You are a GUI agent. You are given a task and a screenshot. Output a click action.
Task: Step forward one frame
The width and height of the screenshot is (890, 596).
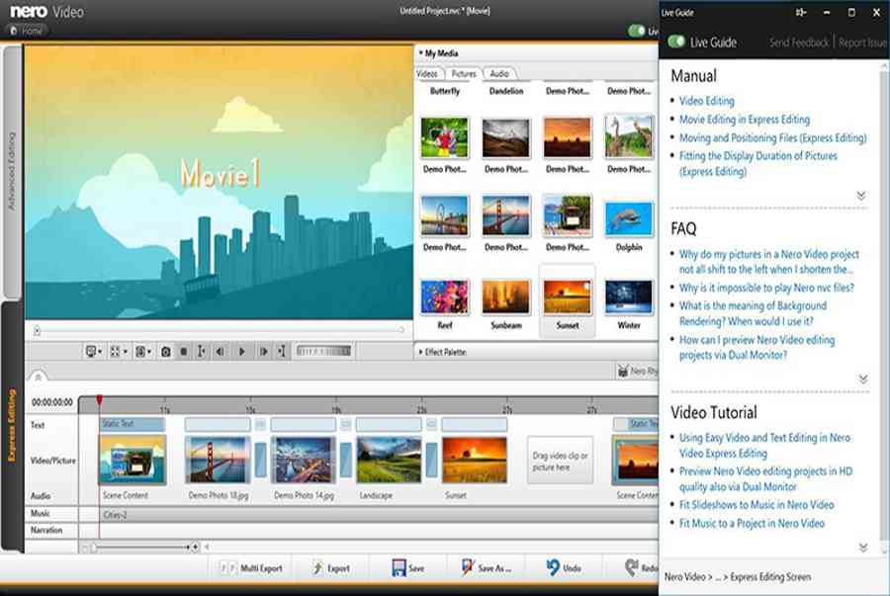pyautogui.click(x=263, y=352)
